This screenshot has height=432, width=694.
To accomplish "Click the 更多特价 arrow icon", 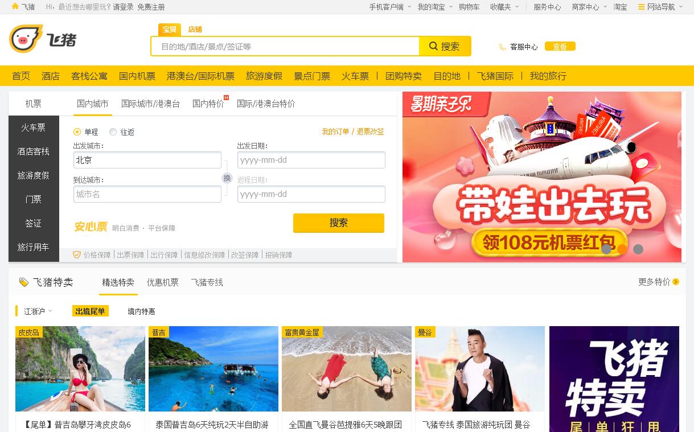I will [676, 282].
